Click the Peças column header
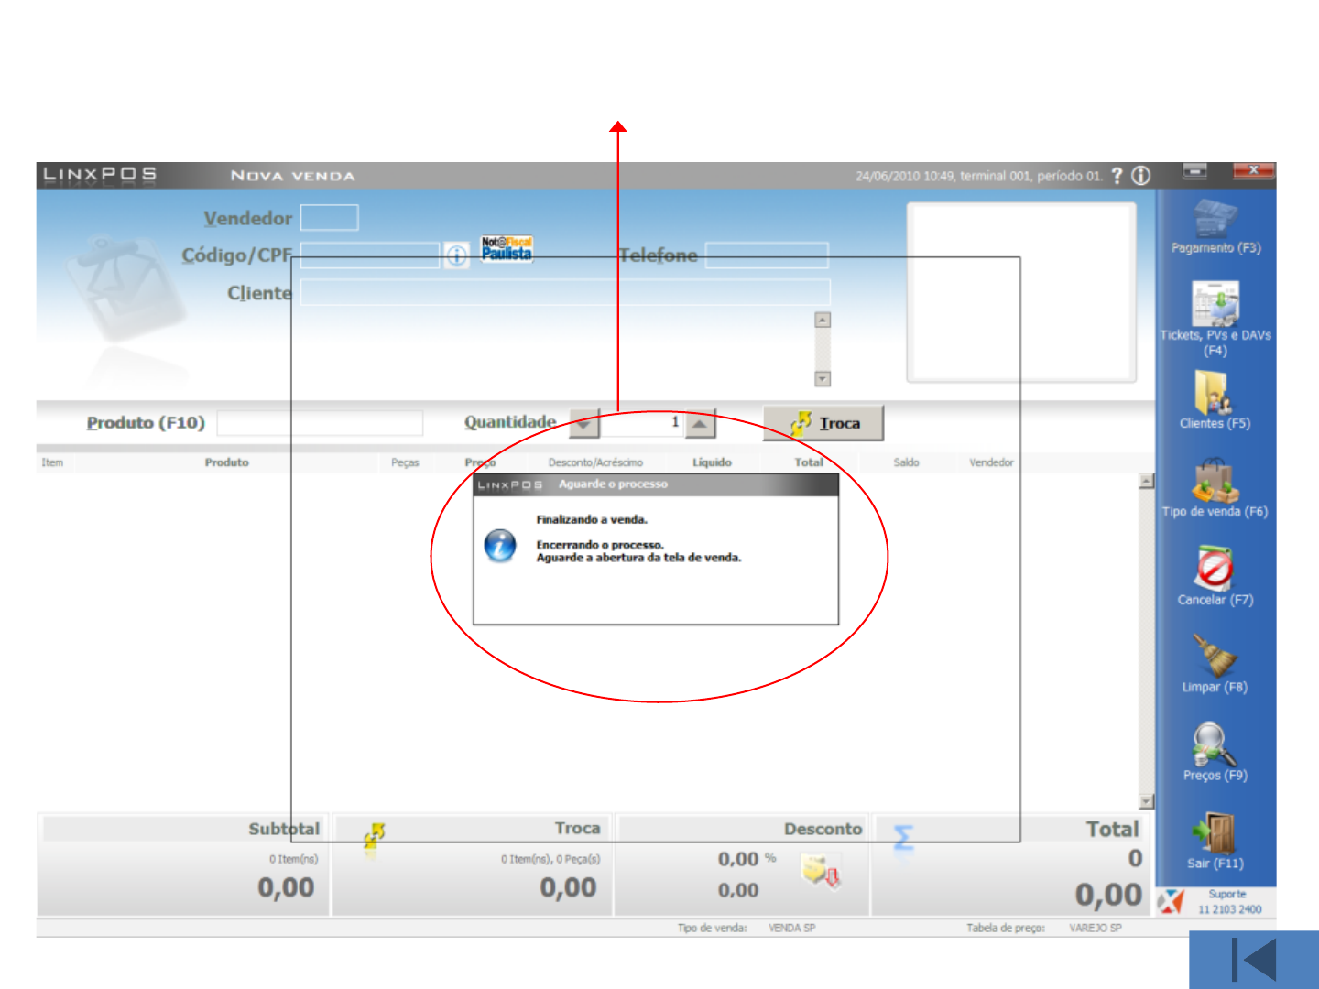This screenshot has width=1319, height=989. pyautogui.click(x=405, y=462)
